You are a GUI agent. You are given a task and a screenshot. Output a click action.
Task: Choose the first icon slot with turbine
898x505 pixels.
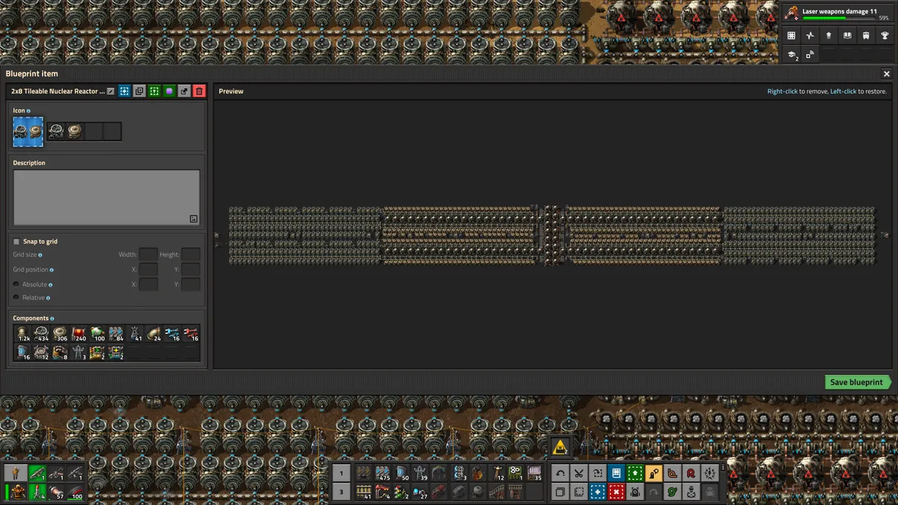tap(56, 132)
